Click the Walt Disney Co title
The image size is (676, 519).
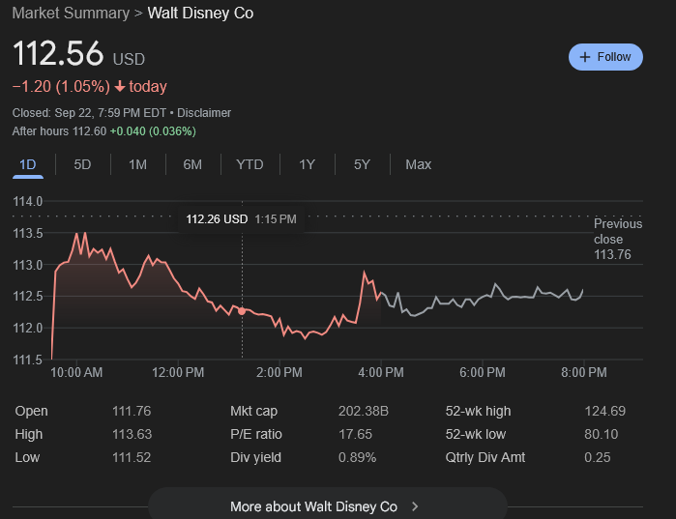[200, 13]
